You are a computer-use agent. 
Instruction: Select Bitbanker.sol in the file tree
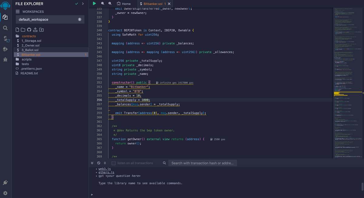[51, 55]
